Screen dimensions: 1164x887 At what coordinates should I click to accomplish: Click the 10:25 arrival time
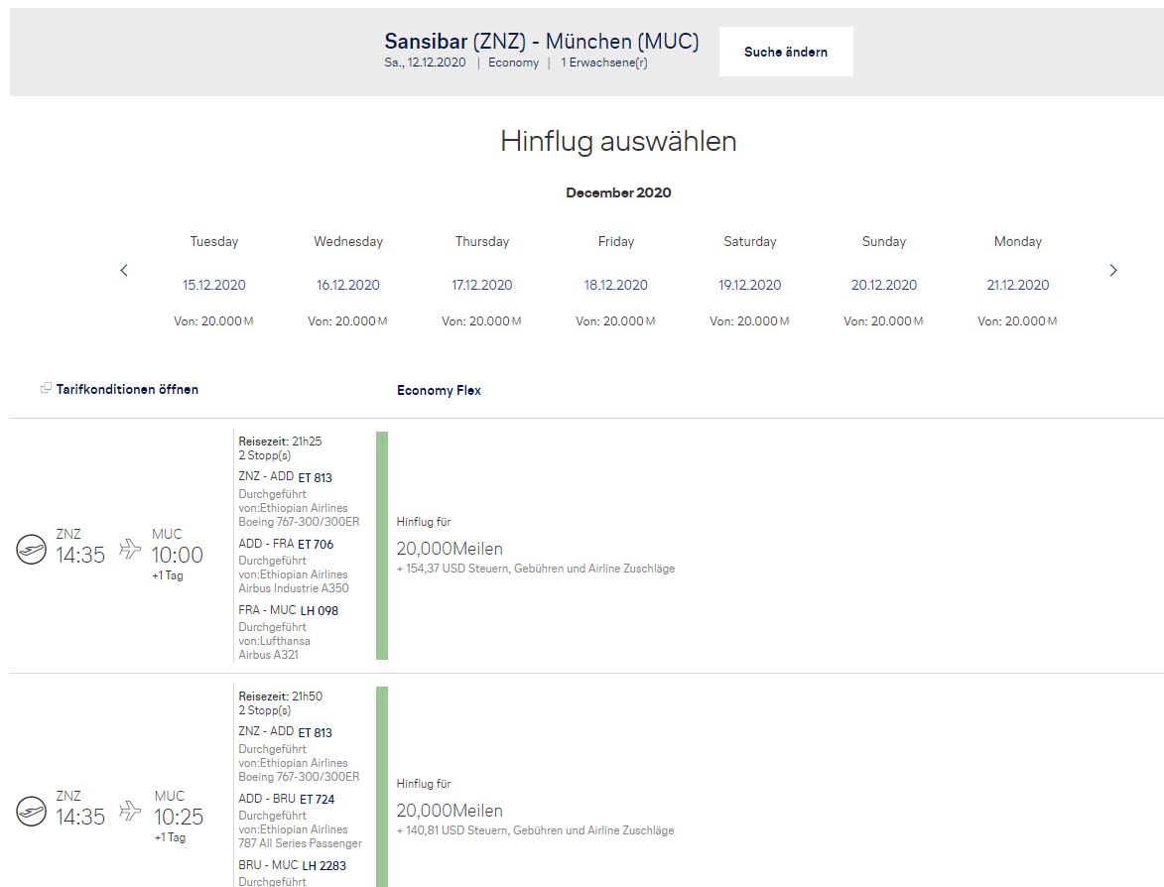pyautogui.click(x=179, y=817)
